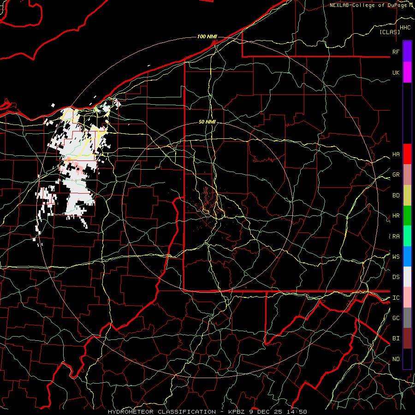Click the [CLAS] units label
Screen dimensions: 415x415
point(390,32)
